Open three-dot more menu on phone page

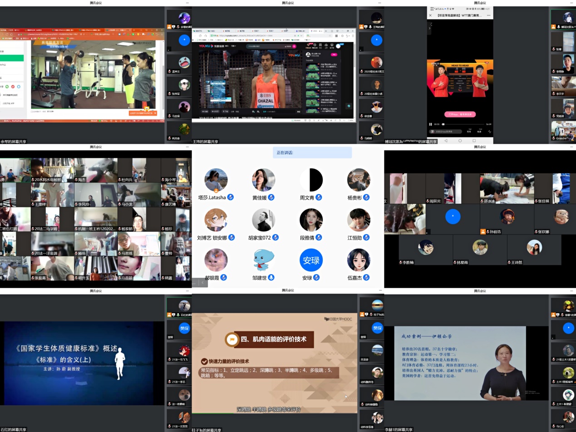click(x=488, y=15)
